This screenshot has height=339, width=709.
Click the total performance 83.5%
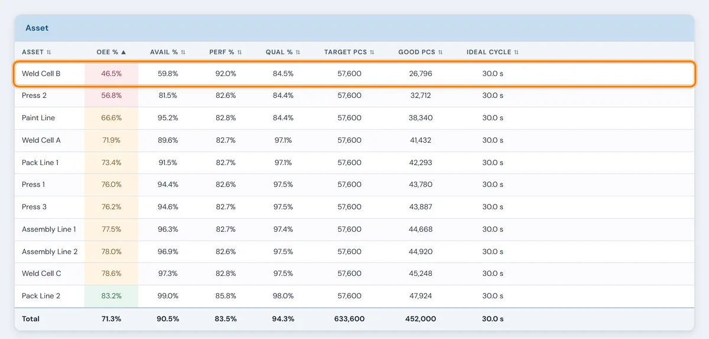pos(226,318)
